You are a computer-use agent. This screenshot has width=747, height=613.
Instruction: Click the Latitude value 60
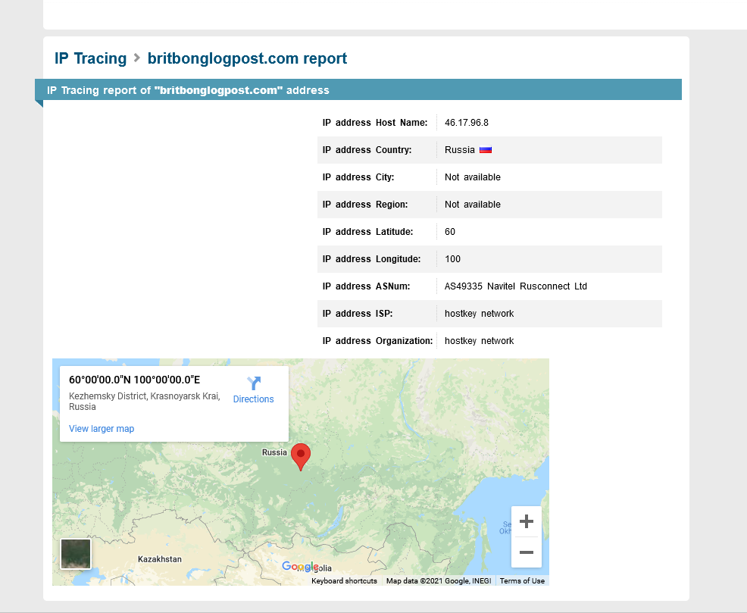[450, 232]
